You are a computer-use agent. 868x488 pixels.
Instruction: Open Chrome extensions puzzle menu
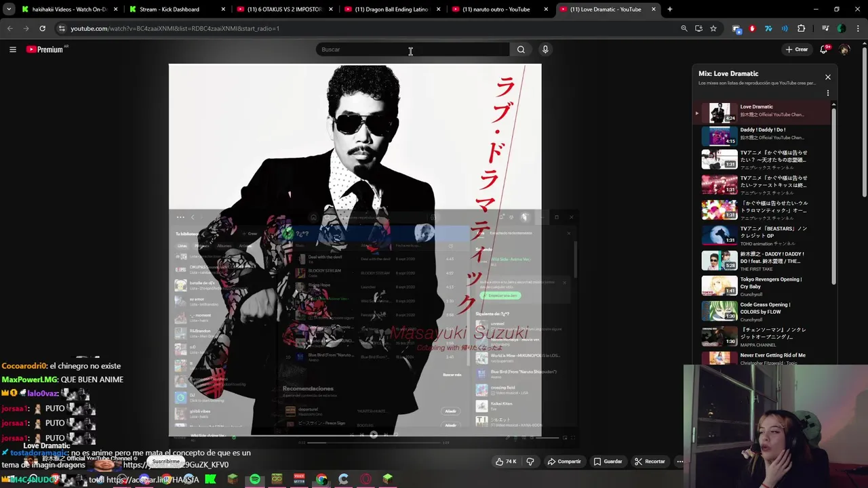pyautogui.click(x=801, y=28)
